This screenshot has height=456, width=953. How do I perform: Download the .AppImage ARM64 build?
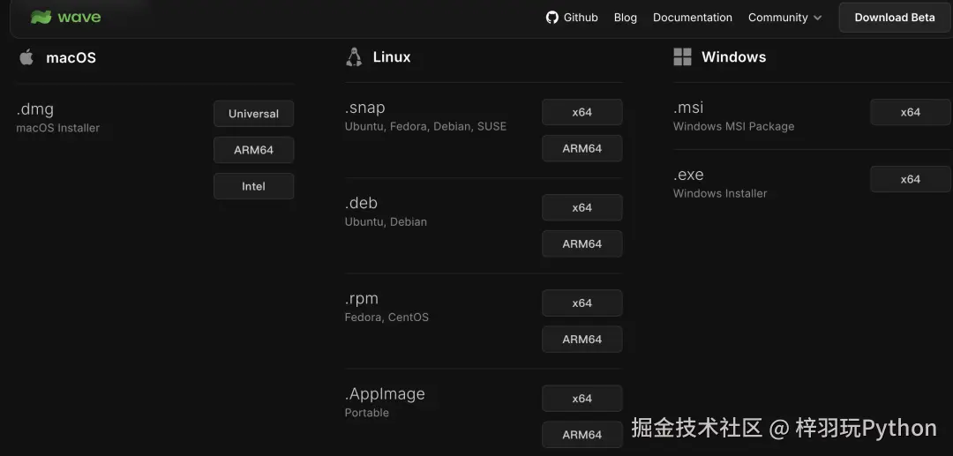(582, 434)
